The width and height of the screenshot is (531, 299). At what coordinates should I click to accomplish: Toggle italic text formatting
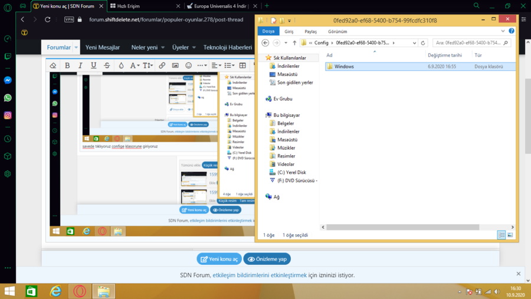80,65
